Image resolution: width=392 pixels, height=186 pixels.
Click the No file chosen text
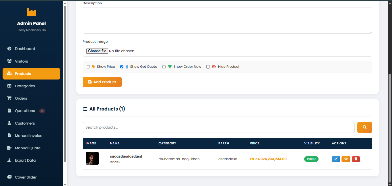click(122, 51)
